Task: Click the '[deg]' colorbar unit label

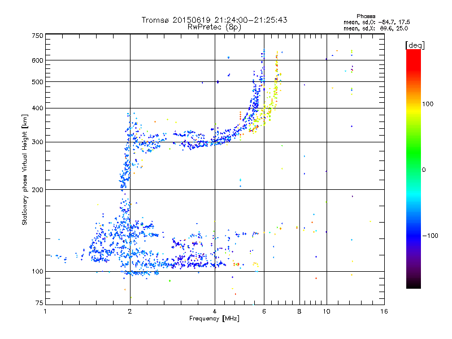Action: 415,45
